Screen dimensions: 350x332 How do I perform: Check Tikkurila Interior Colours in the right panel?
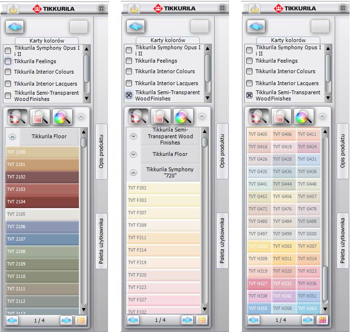(x=250, y=71)
